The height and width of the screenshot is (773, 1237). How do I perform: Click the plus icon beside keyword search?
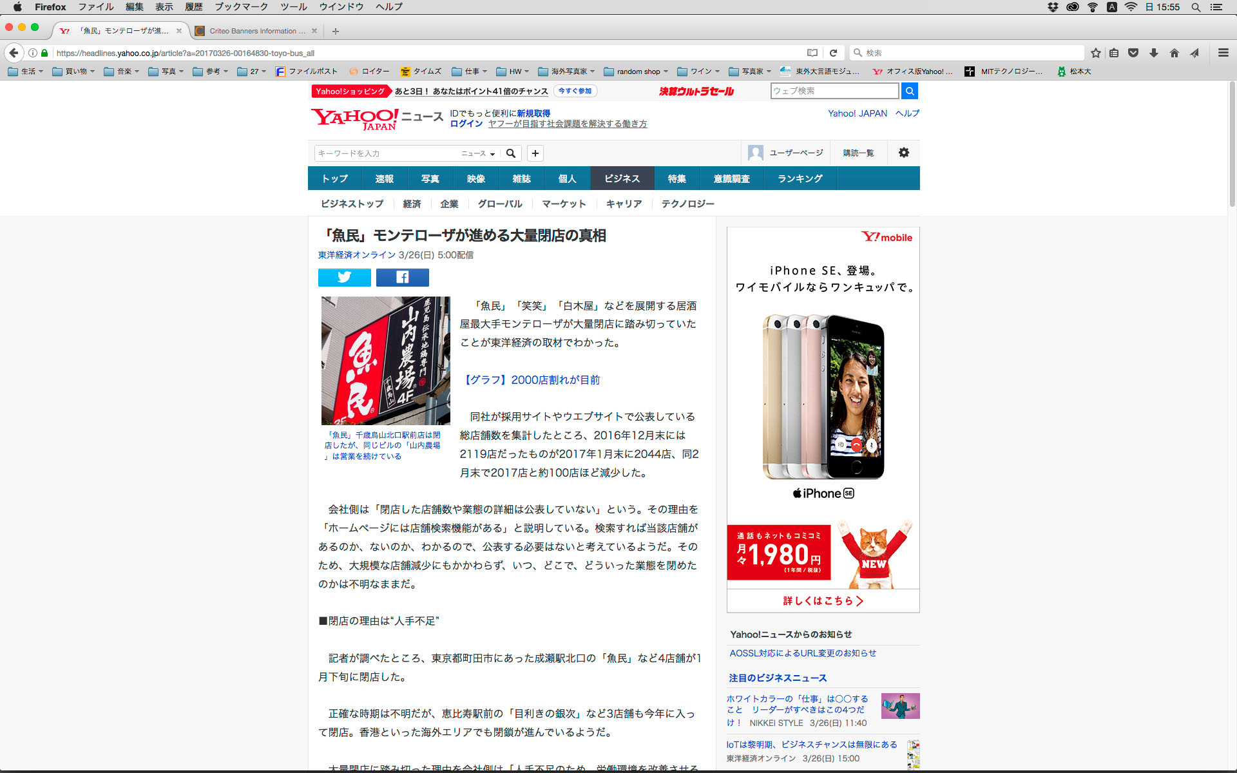point(535,153)
